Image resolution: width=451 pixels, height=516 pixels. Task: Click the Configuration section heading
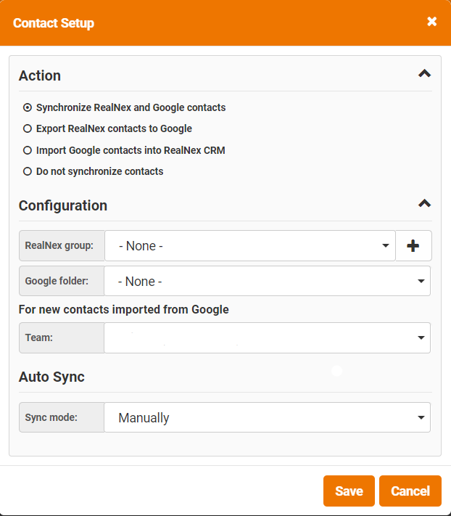point(63,205)
